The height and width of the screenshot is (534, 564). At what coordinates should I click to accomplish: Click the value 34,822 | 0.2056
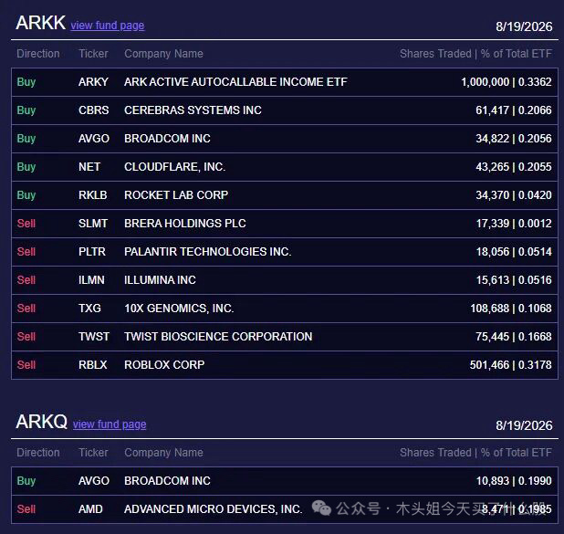514,139
